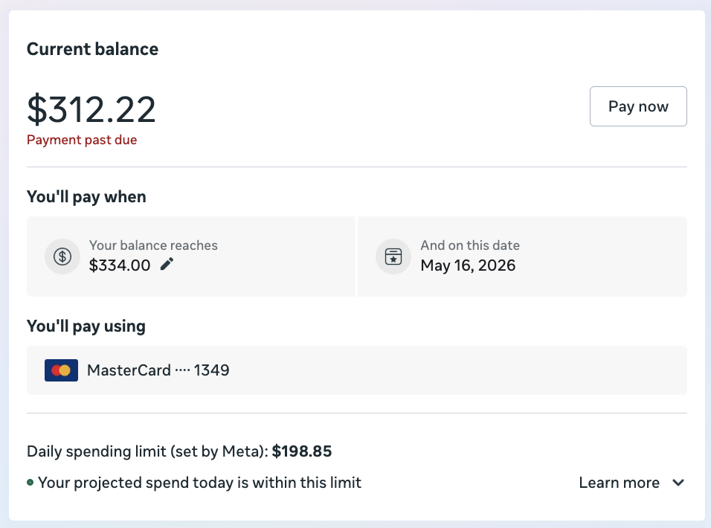Click the 'Your balance reaches' card
This screenshot has width=711, height=528.
[x=191, y=256]
